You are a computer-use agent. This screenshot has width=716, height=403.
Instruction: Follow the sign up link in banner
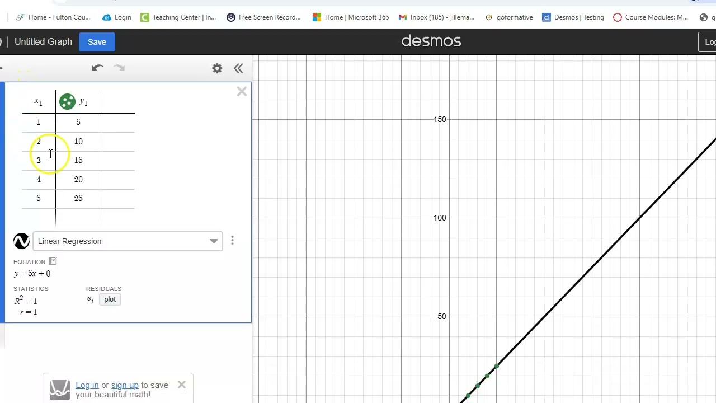[x=125, y=385]
